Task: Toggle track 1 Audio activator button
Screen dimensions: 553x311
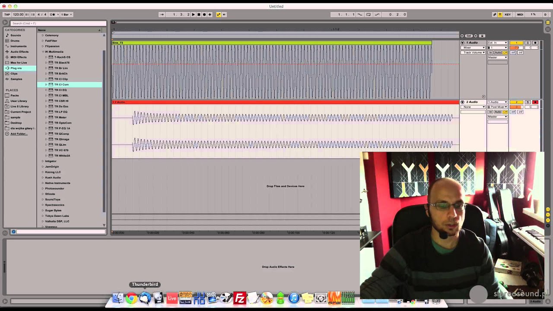Action: (x=516, y=43)
